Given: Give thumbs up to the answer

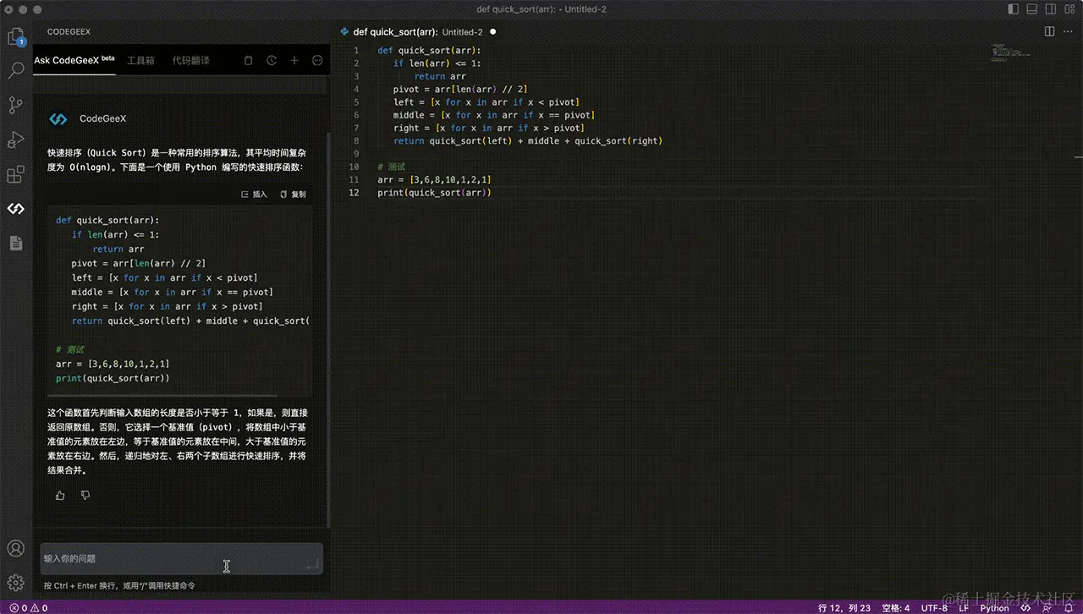Looking at the screenshot, I should coord(60,496).
